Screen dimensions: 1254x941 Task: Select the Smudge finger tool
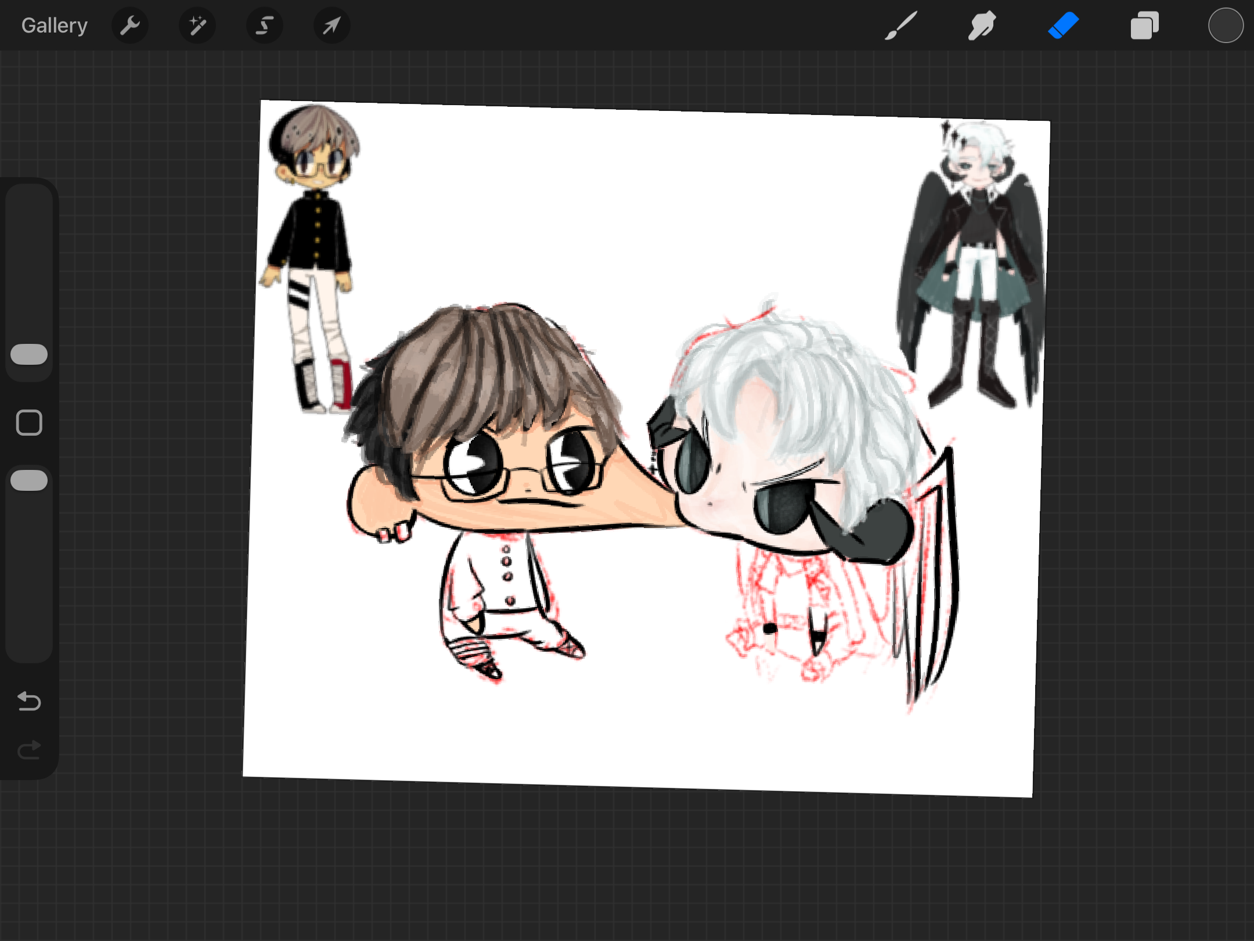[982, 26]
